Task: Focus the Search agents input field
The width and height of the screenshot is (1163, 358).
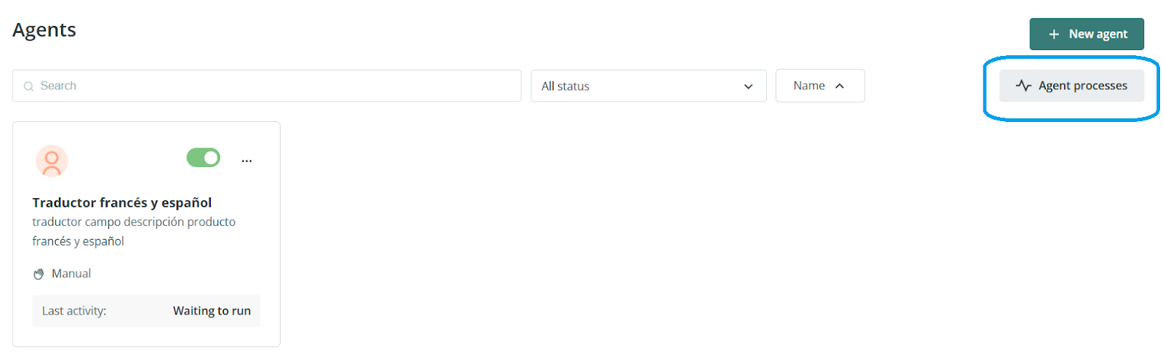Action: click(276, 86)
